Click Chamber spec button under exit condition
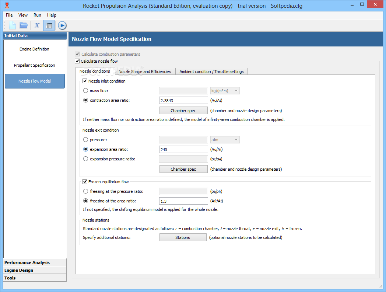The width and height of the screenshot is (386, 292). (183, 169)
